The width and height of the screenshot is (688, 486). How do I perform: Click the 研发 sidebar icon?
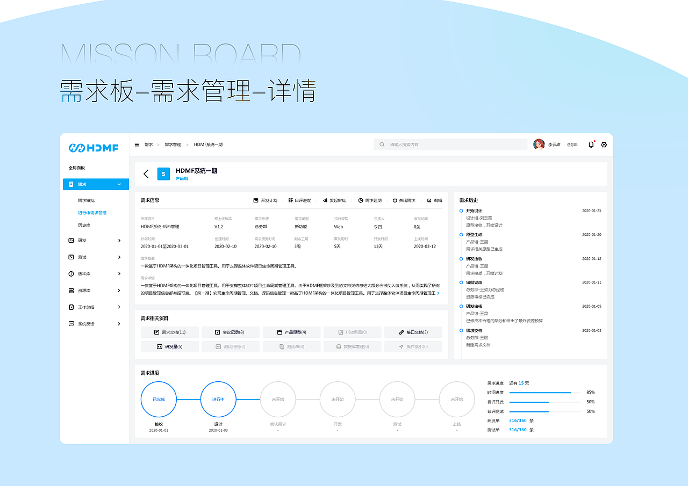pyautogui.click(x=71, y=240)
